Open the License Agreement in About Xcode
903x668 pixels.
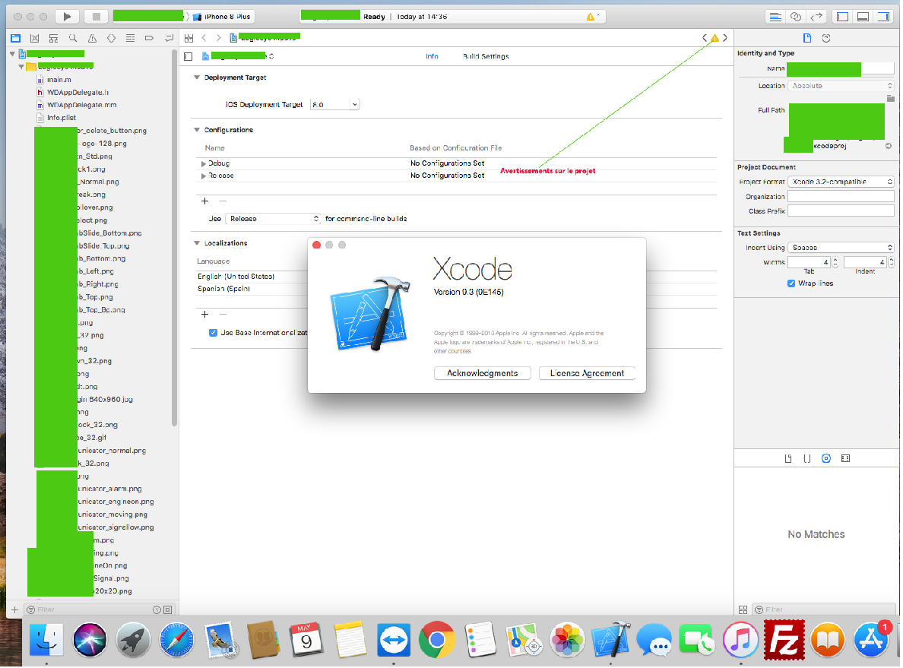click(587, 374)
